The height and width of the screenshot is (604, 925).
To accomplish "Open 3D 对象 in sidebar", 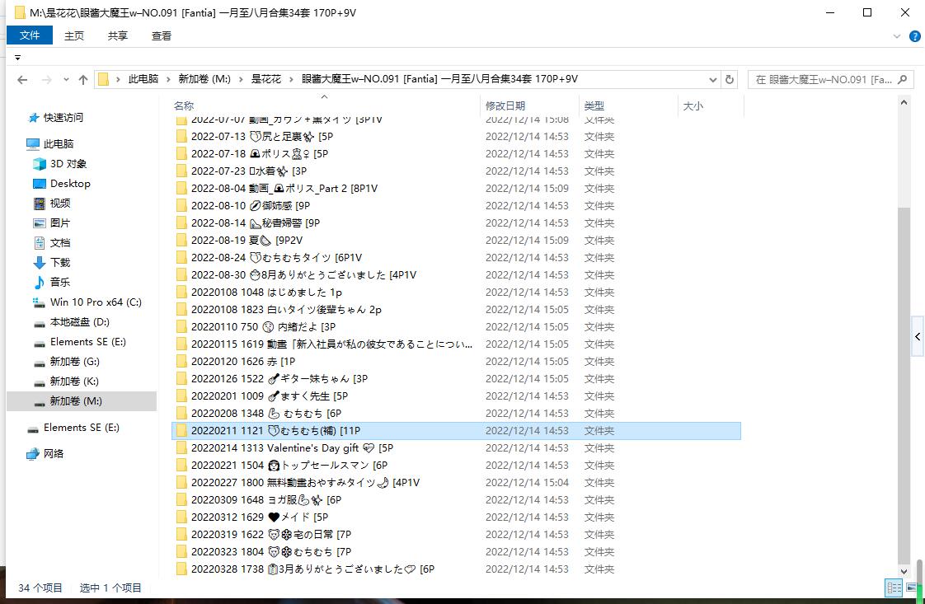I will point(68,164).
